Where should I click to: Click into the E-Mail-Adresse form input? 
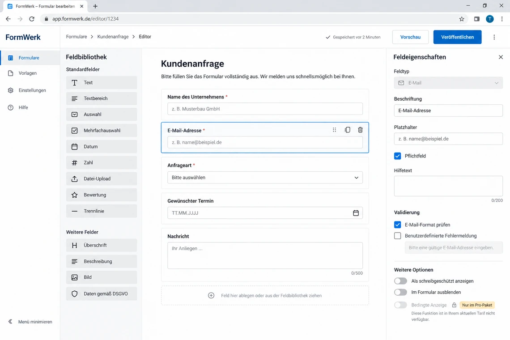click(x=265, y=143)
